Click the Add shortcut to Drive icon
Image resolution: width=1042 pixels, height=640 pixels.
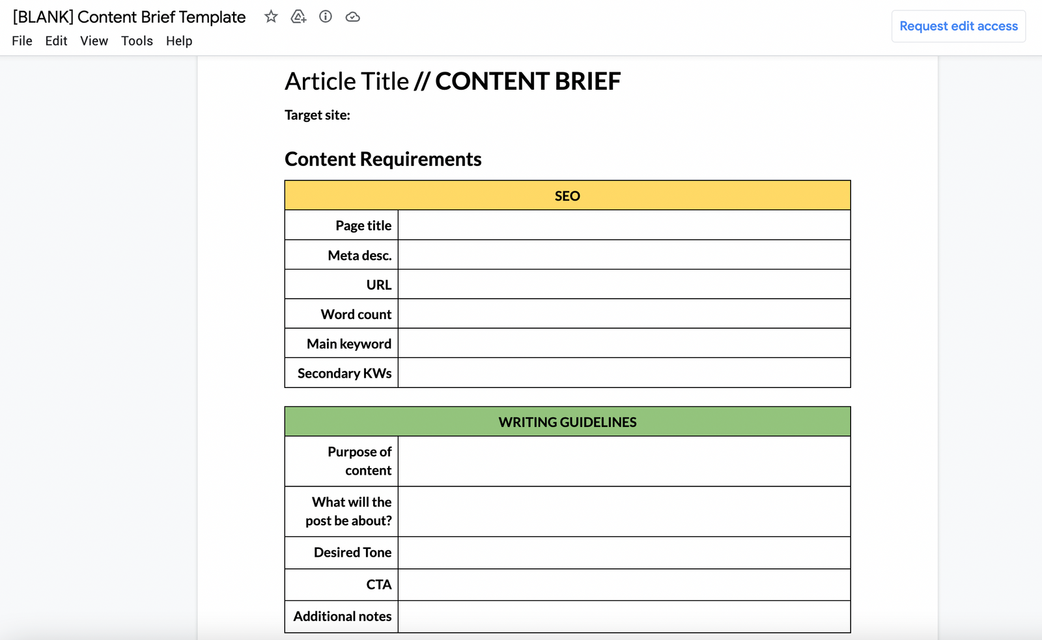point(298,17)
